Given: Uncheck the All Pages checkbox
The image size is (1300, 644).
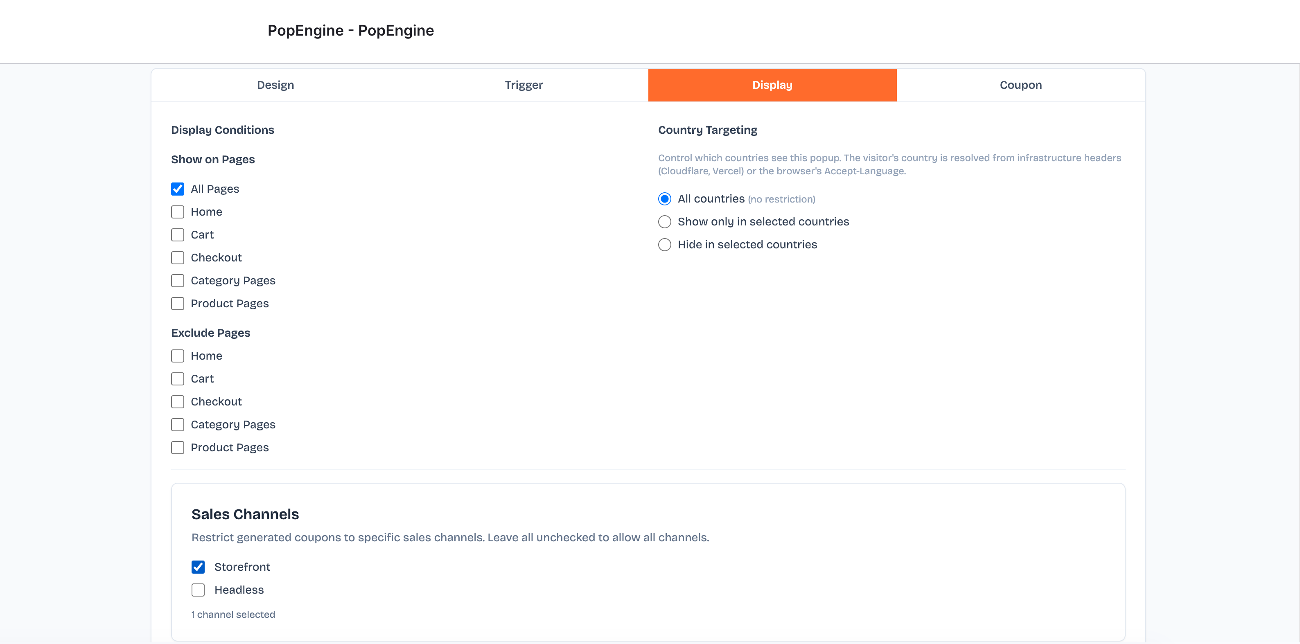Looking at the screenshot, I should 178,189.
